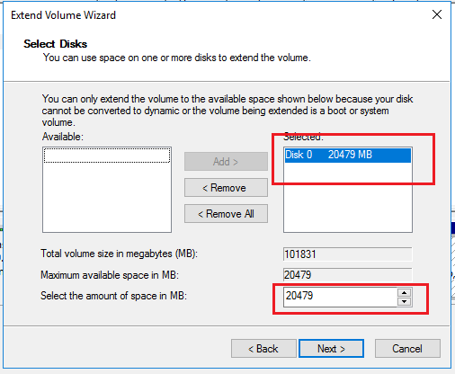
Task: Click into the amount of space input box
Action: [340, 297]
